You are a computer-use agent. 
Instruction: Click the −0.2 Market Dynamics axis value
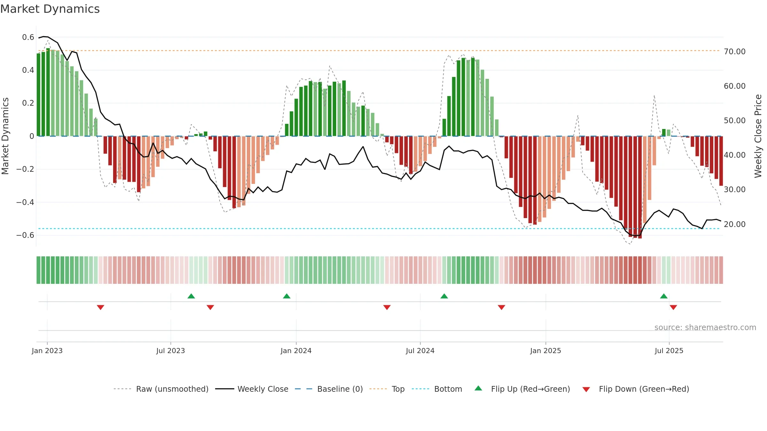(x=25, y=169)
